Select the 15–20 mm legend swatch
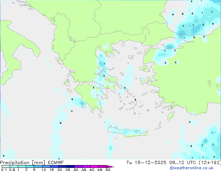Screen dimensions: 221x171 [54, 166]
